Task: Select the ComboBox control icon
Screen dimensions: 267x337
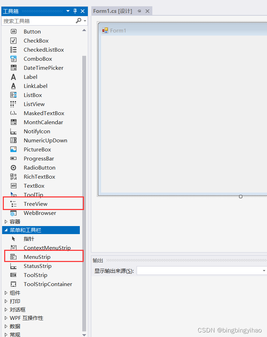Action: pos(14,59)
